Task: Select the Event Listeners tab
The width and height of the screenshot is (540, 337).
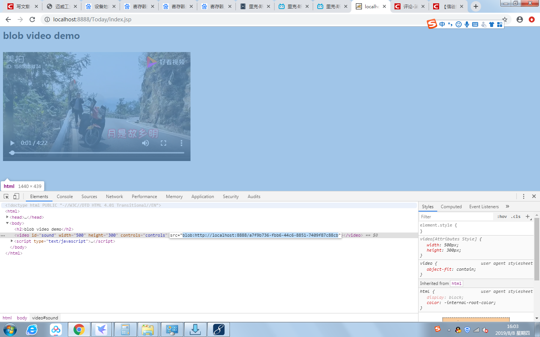Action: point(484,207)
